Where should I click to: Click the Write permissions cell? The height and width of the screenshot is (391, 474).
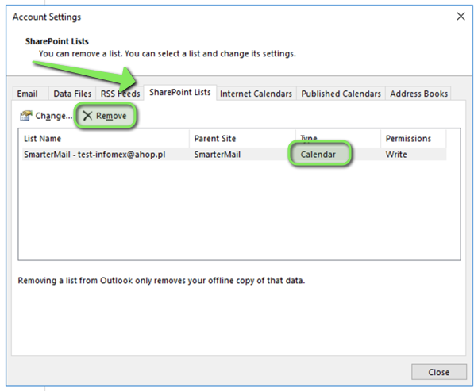coord(396,155)
